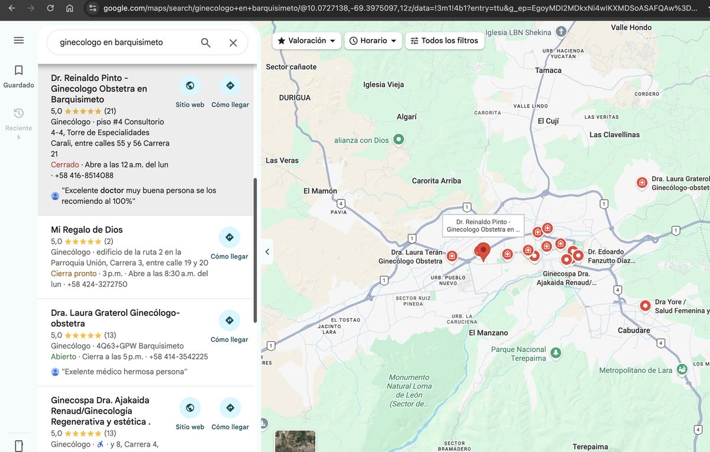The width and height of the screenshot is (710, 452).
Task: Click phone number +58 416-8514088
Action: click(x=84, y=175)
